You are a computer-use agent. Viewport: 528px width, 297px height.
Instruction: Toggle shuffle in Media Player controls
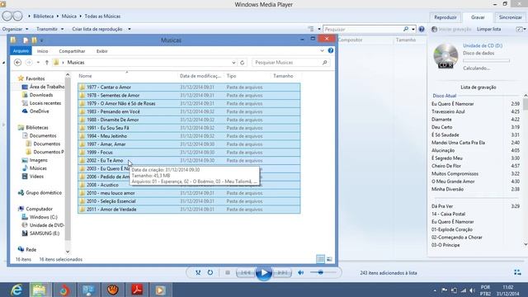198,272
